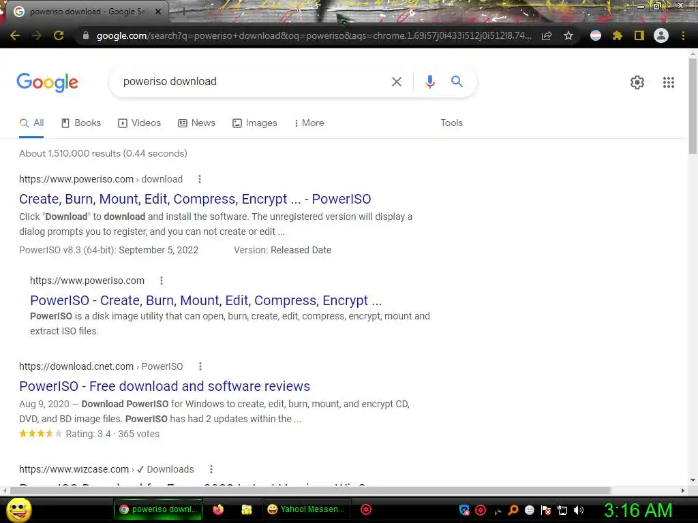Submit search with the magnifier icon

(x=457, y=82)
